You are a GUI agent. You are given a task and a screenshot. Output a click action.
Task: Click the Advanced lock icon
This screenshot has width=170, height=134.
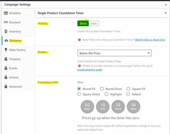pos(6,86)
